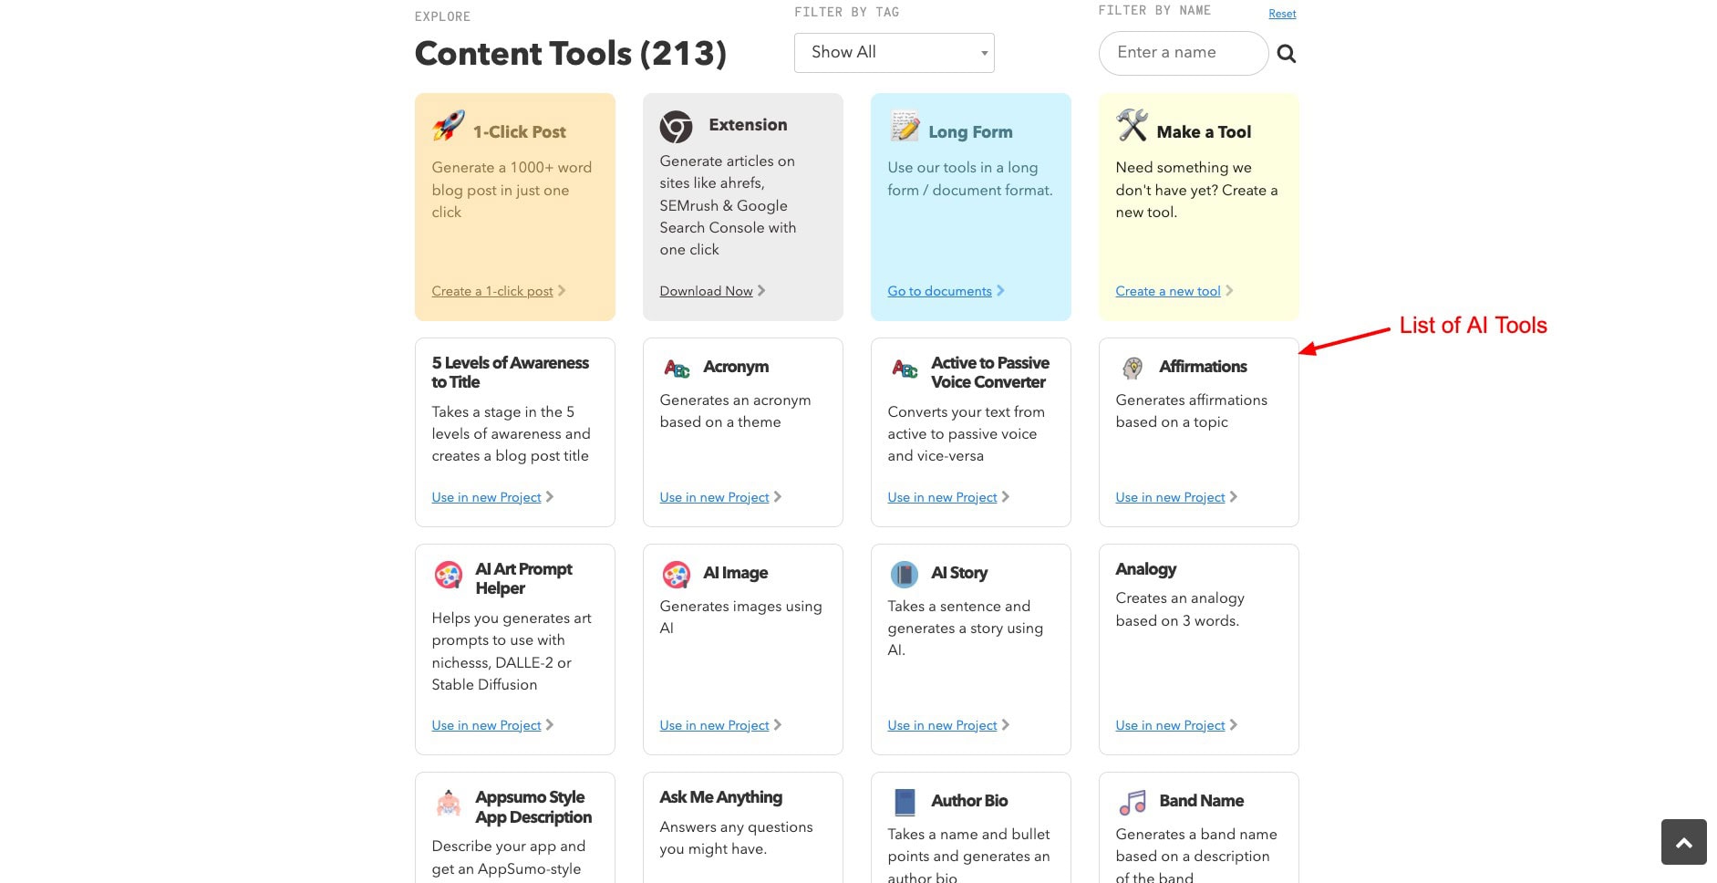Viewport: 1717px width, 883px height.
Task: Click the magnifying glass search icon
Action: coord(1287,54)
